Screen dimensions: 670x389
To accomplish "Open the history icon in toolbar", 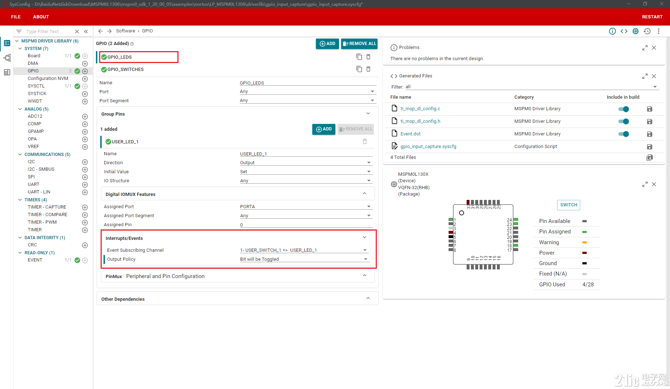I will [647, 31].
